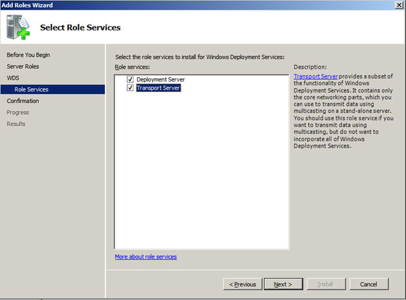The width and height of the screenshot is (406, 300).
Task: Cancel the Add Roles Wizard
Action: tap(368, 284)
